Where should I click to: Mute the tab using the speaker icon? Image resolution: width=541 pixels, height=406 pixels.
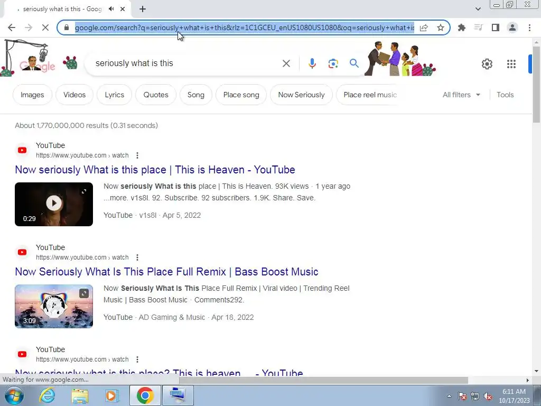pyautogui.click(x=111, y=9)
